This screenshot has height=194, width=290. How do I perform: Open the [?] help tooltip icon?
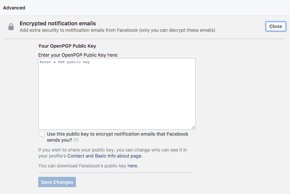pyautogui.click(x=76, y=140)
